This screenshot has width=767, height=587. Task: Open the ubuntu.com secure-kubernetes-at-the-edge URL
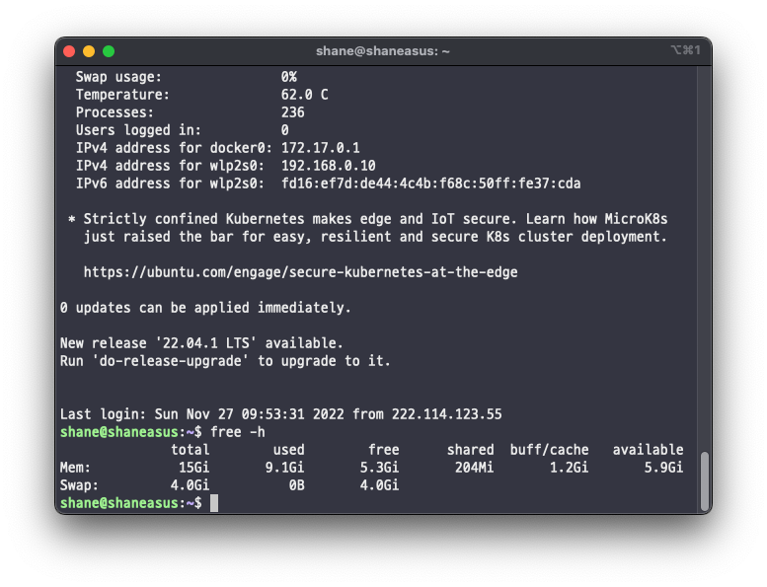point(300,272)
